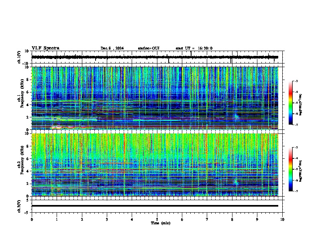Click the "8" kHz tick on ch.1 frequency axis
Viewport: 318px width, 246px height.
click(28, 80)
